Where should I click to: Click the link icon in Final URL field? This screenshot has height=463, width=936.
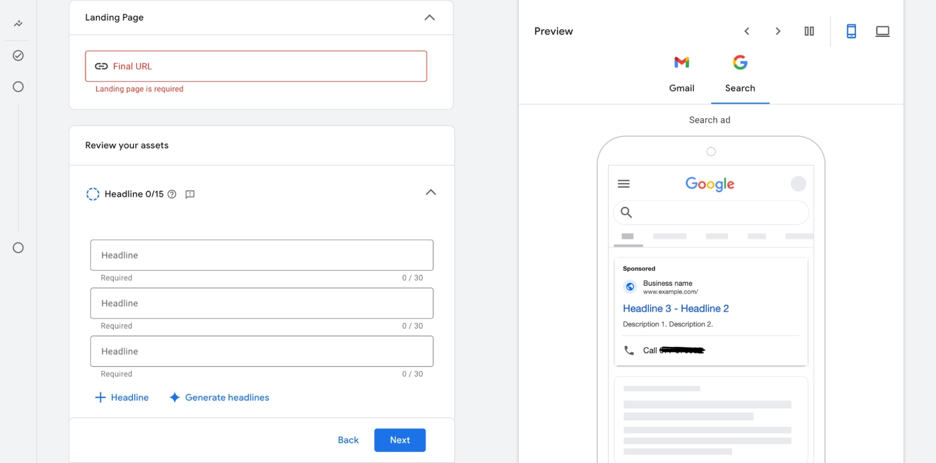click(x=101, y=66)
